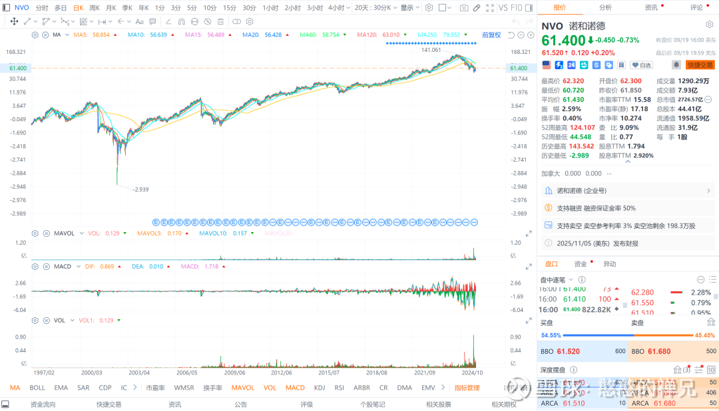Toggle the left sidebar panel icon

pyautogui.click(x=6, y=8)
